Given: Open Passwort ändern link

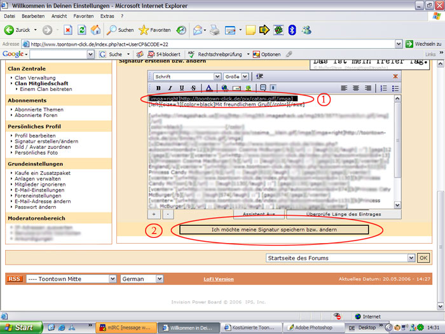Looking at the screenshot, I should (36, 207).
